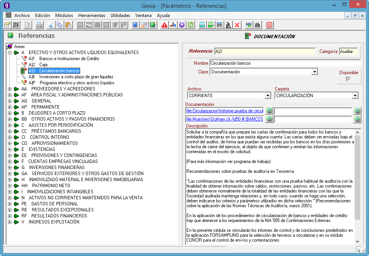
Task: Open the Ventana menu
Action: 143,16
